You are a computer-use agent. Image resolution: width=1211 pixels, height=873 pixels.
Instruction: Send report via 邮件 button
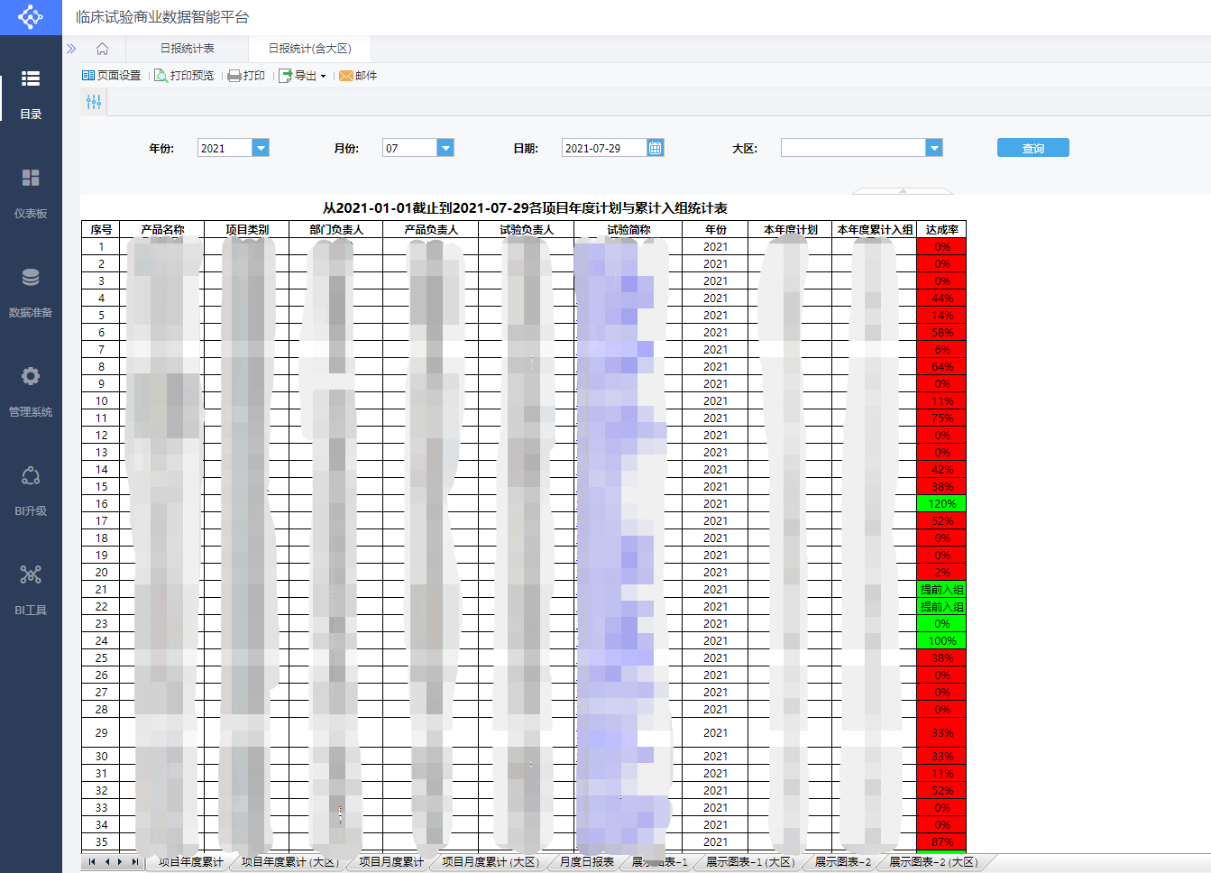[x=358, y=76]
